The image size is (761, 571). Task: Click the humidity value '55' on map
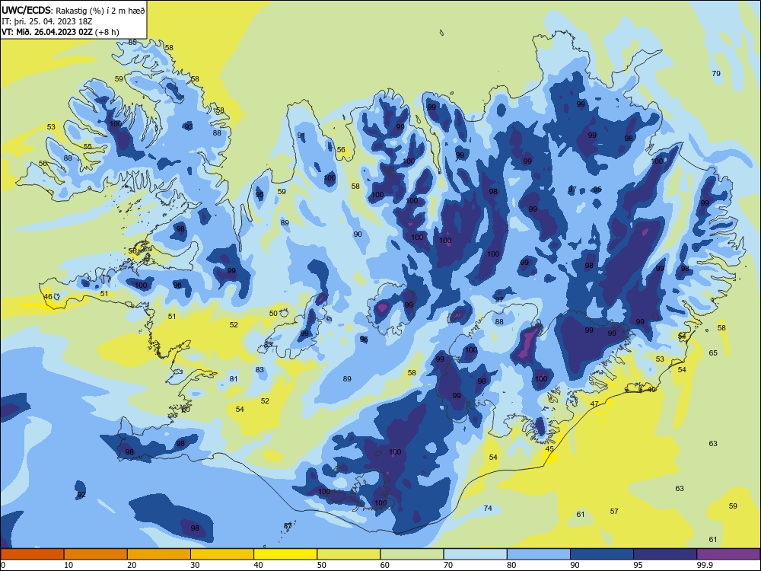coord(88,146)
